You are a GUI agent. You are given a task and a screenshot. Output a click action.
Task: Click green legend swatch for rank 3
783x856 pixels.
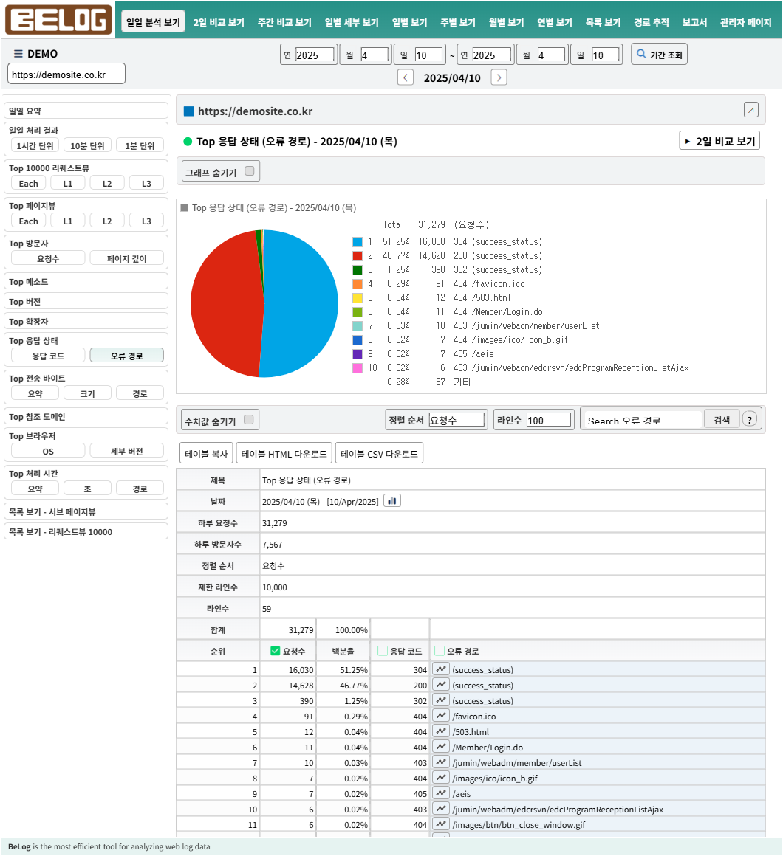pos(358,269)
